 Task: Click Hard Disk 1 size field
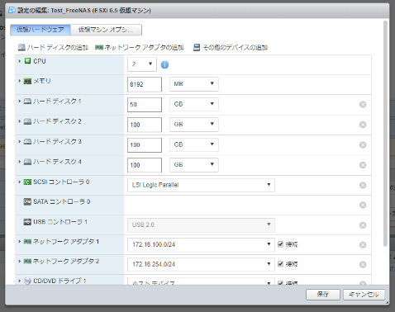[x=145, y=105]
